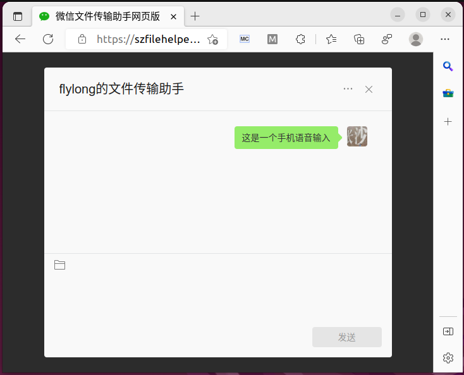Hide the Edge sidebar panel
Screen dimensions: 464x375
point(448,331)
